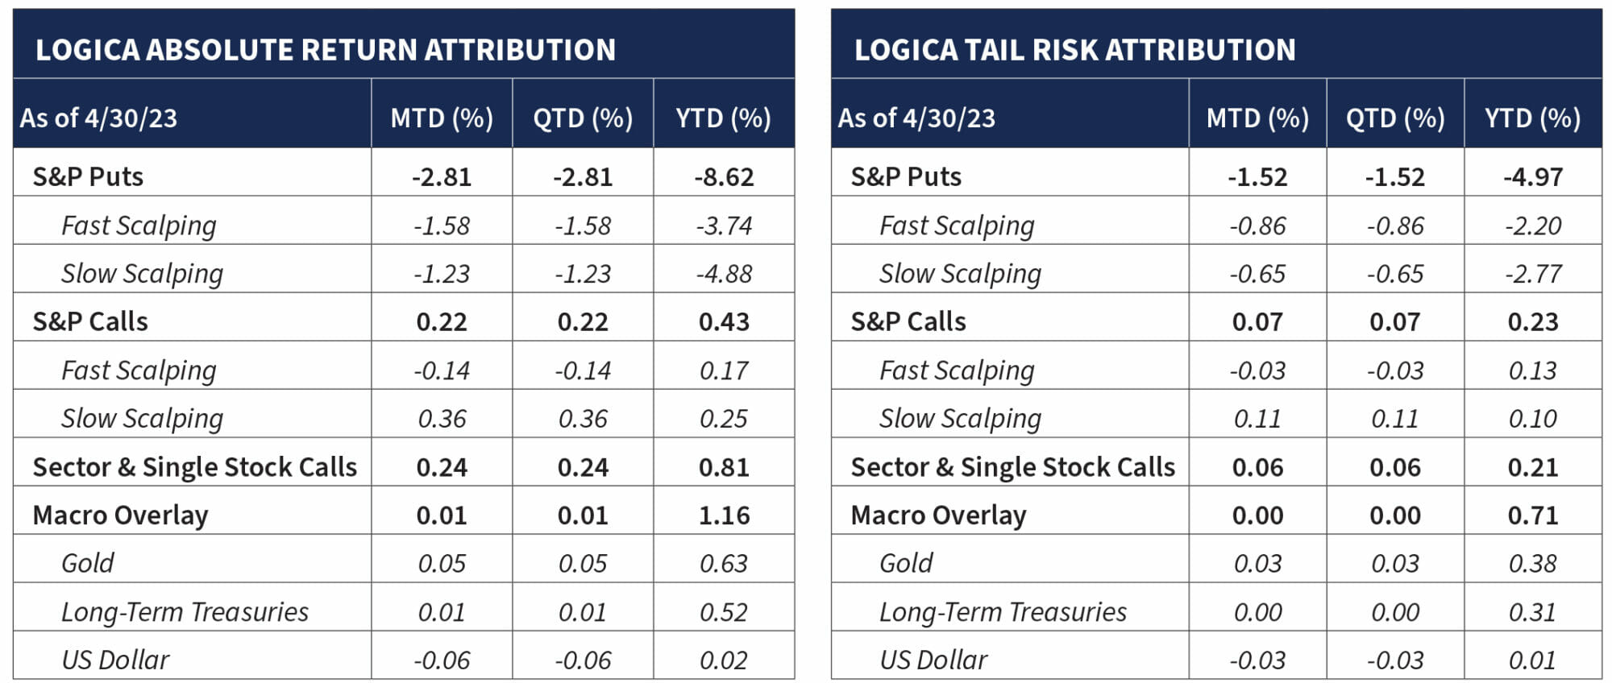Select As of 4/30/23 in Tail Risk table

pyautogui.click(x=916, y=118)
